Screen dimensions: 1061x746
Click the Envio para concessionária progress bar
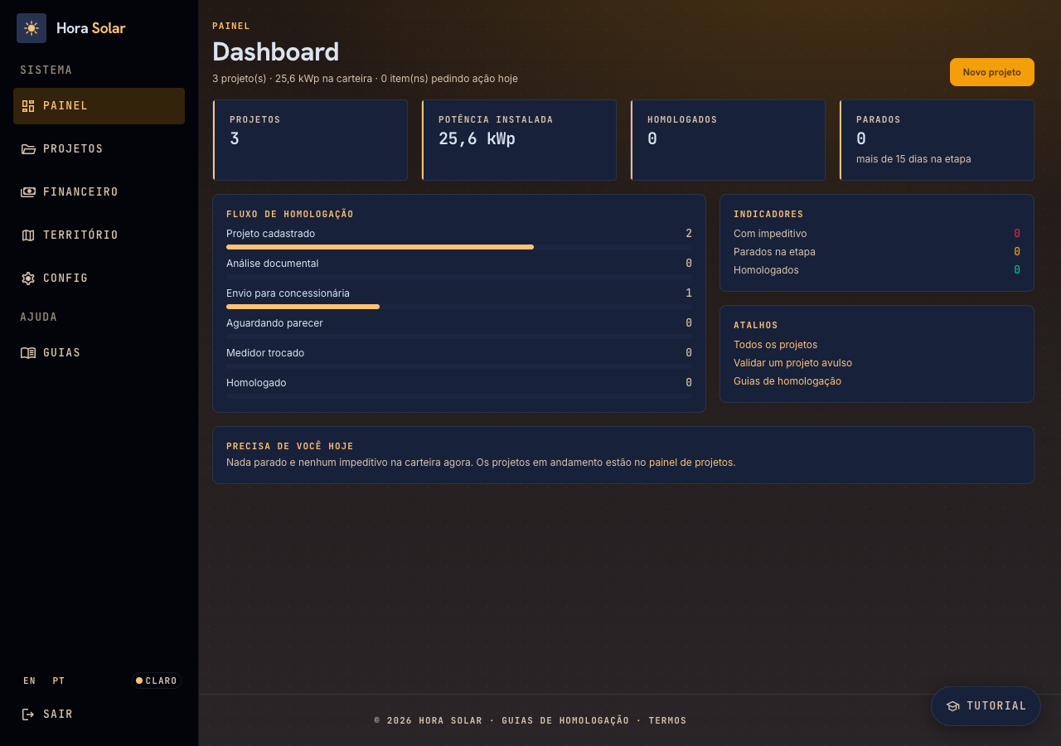click(x=459, y=307)
